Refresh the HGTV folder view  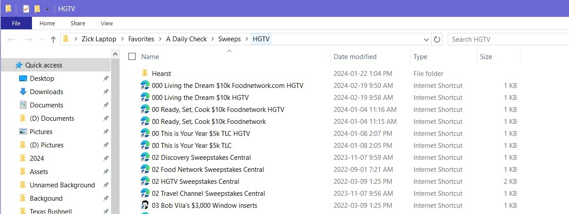437,39
